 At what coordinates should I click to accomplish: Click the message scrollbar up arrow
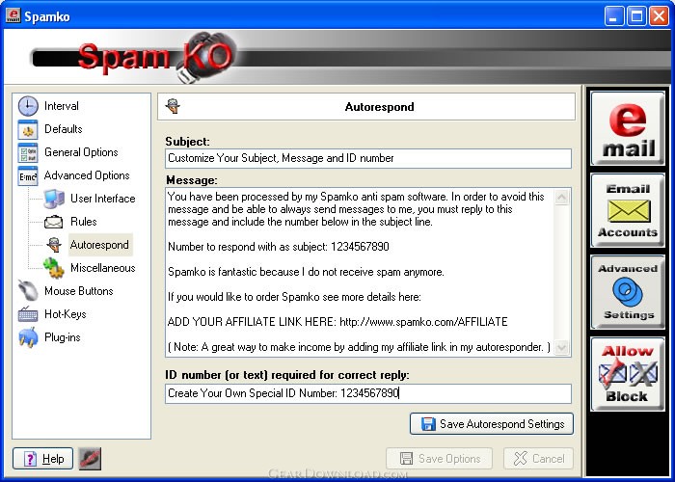click(x=562, y=198)
